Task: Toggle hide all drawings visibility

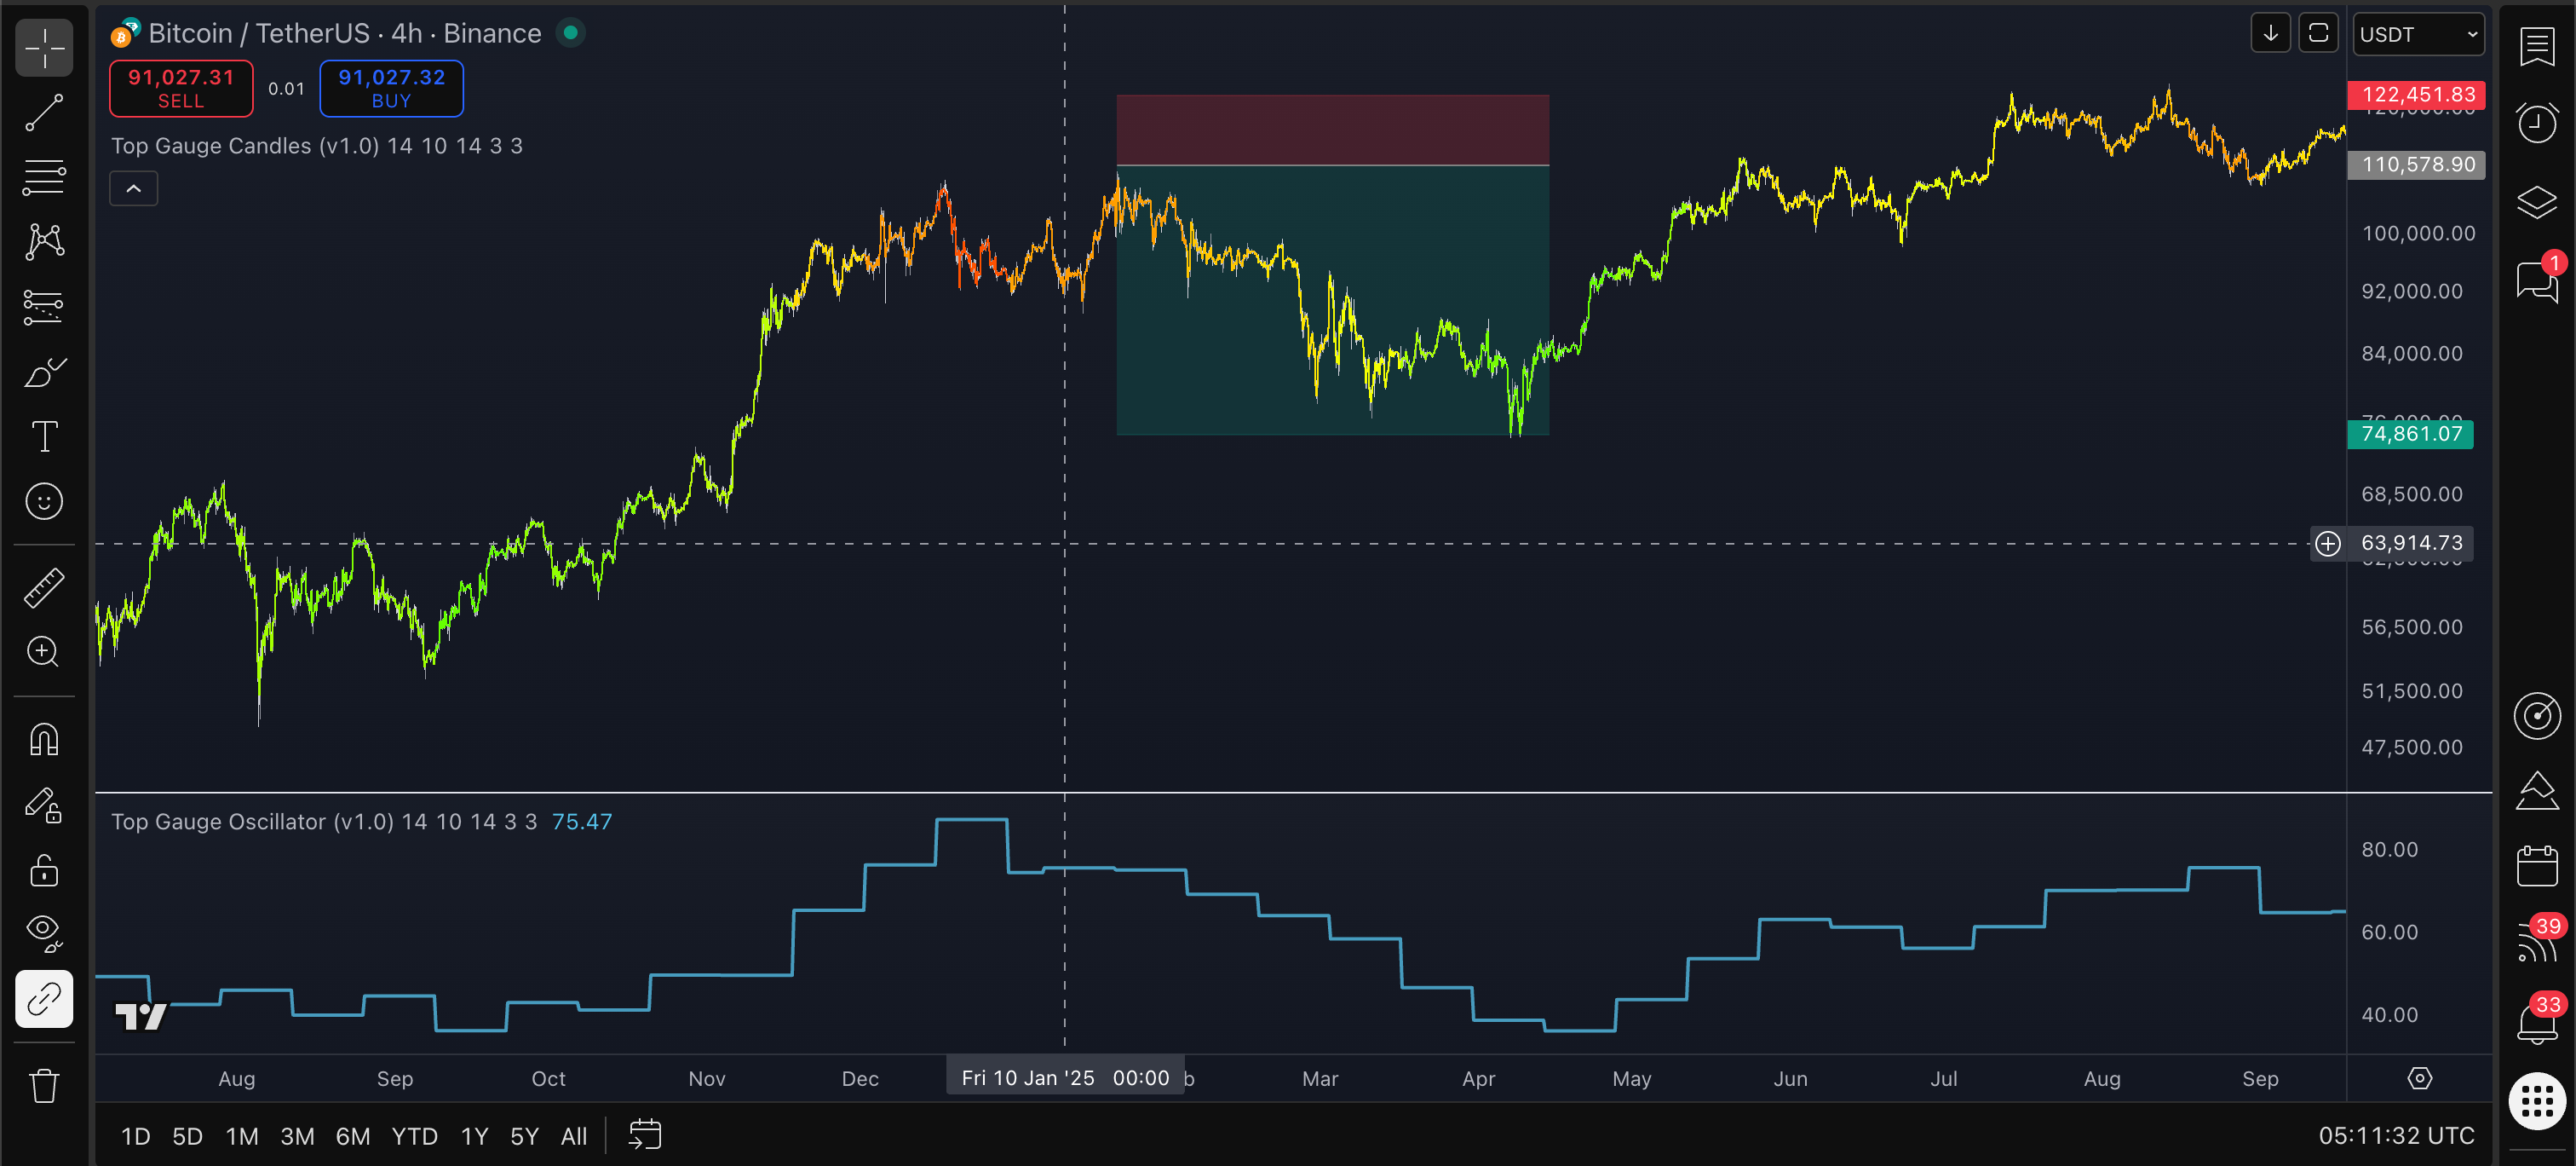Action: [x=44, y=934]
